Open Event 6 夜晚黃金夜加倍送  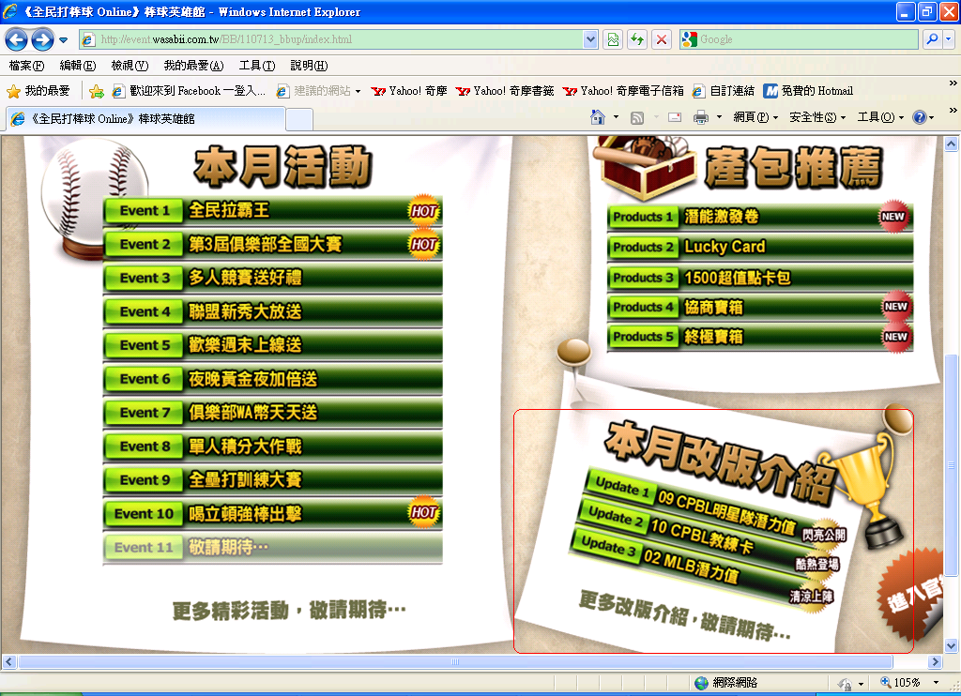point(273,379)
